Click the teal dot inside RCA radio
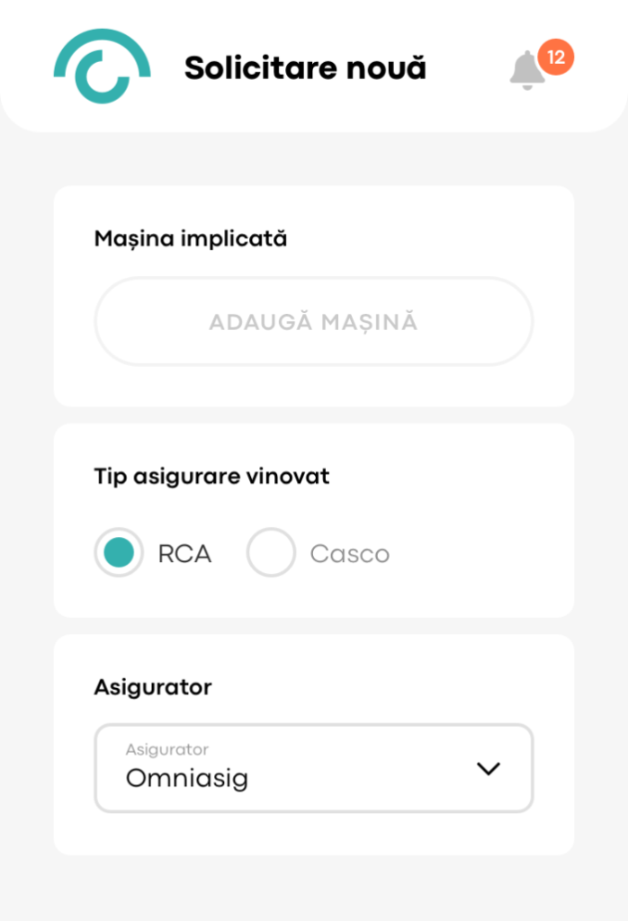 [x=119, y=552]
